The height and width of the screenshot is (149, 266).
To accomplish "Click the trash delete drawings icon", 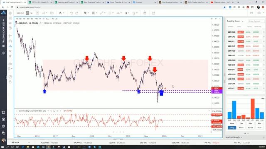I will pyautogui.click(x=9, y=69).
